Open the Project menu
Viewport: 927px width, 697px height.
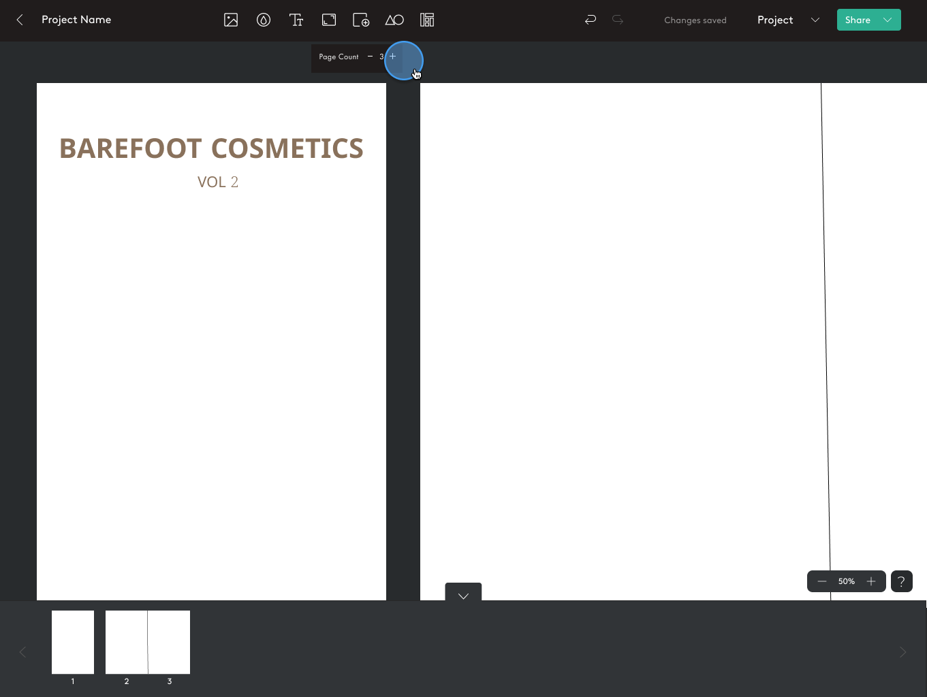tap(775, 20)
